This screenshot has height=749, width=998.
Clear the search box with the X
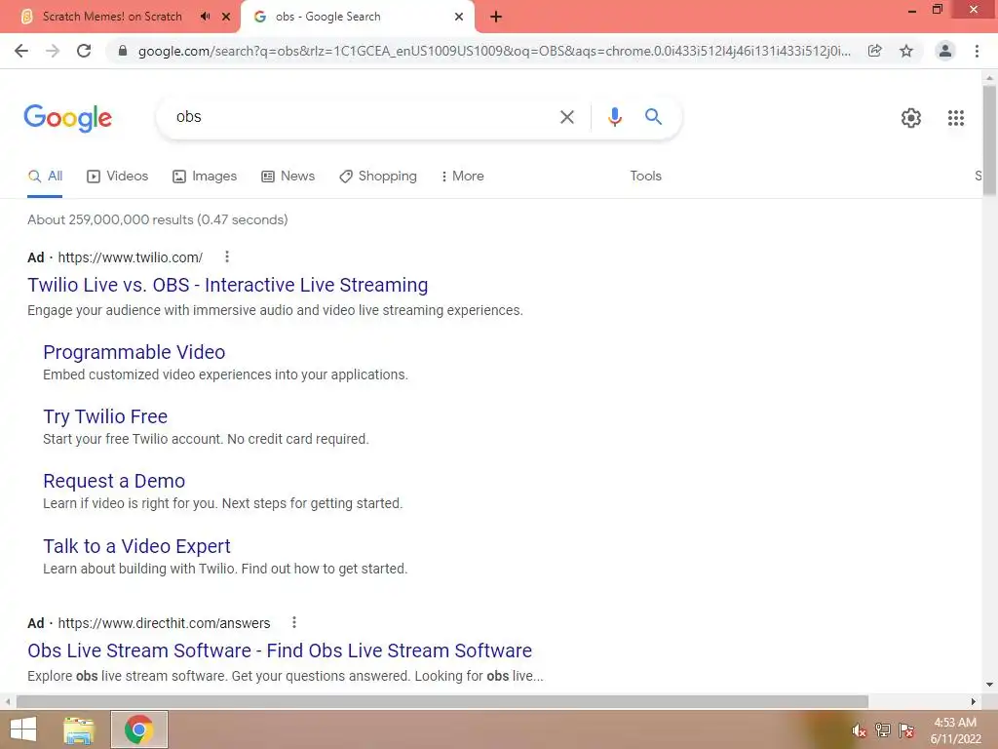(566, 117)
